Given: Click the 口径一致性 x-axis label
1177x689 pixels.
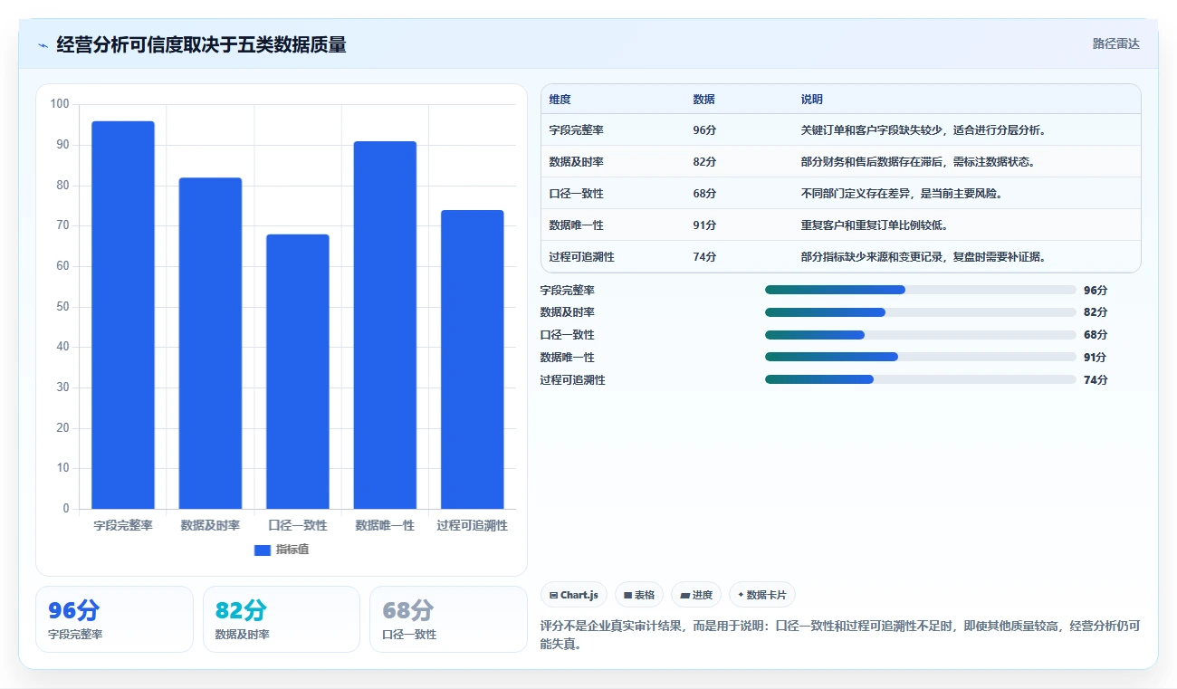Looking at the screenshot, I should pos(298,525).
